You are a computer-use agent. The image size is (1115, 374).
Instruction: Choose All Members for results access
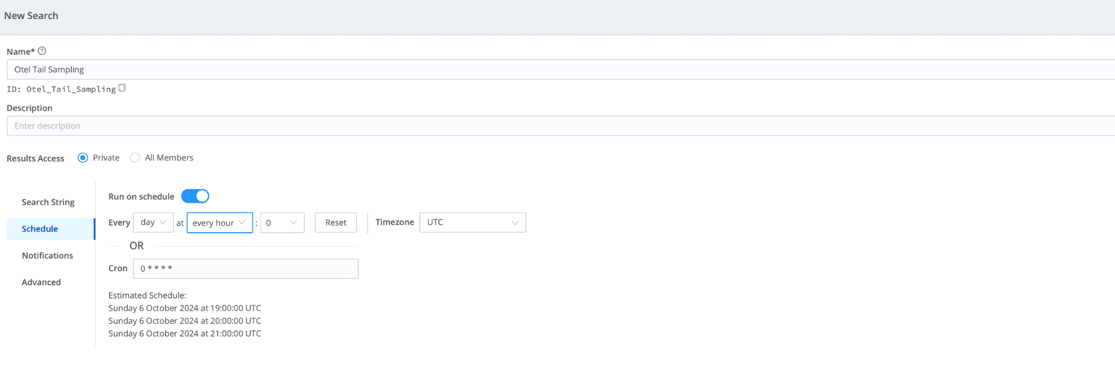click(x=135, y=158)
